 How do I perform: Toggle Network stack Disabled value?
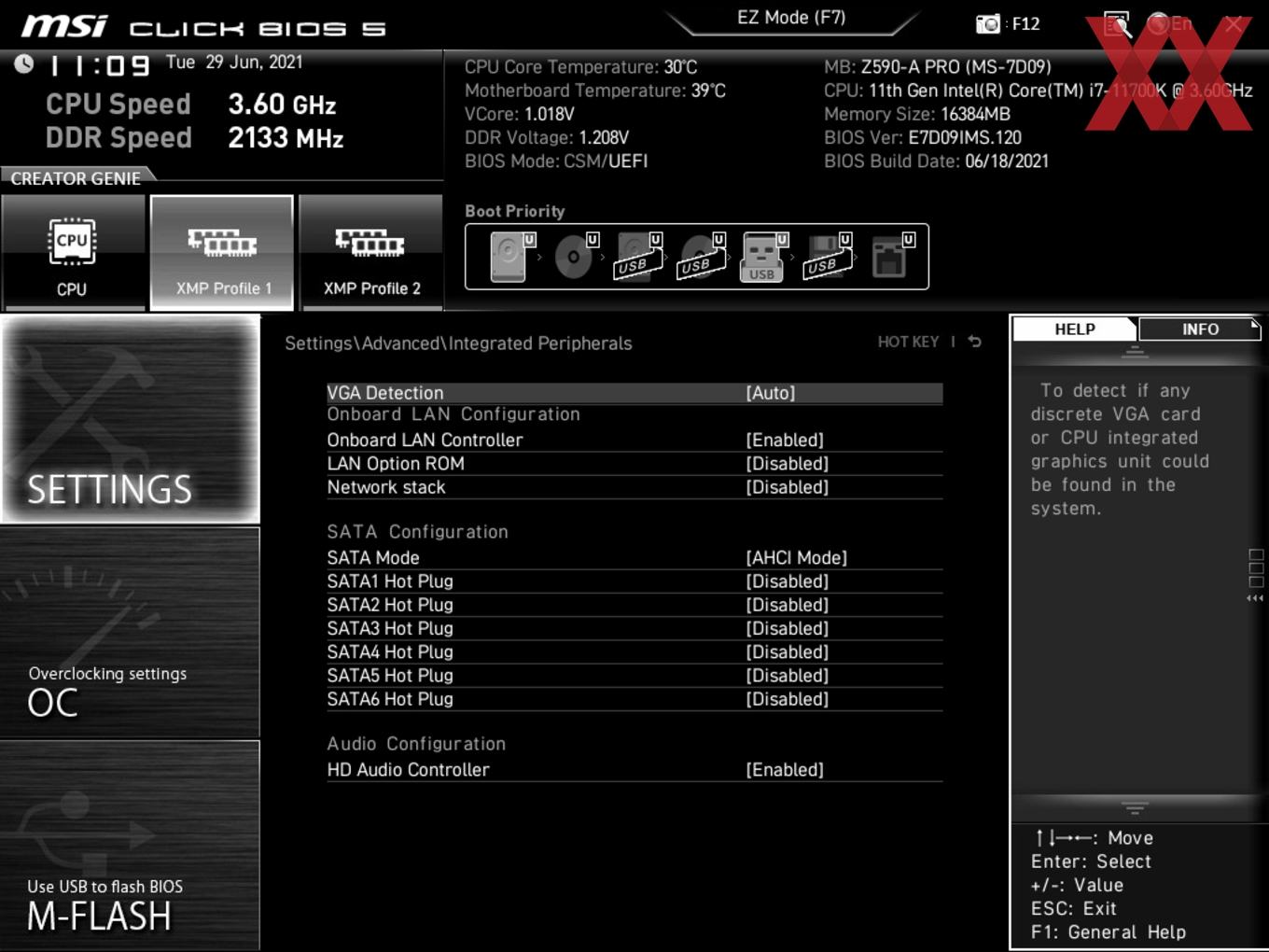(787, 487)
